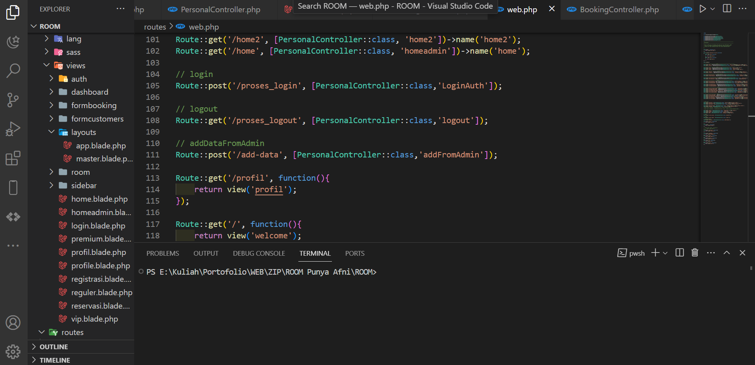Image resolution: width=755 pixels, height=365 pixels.
Task: Open the Source Control view
Action: 13,100
